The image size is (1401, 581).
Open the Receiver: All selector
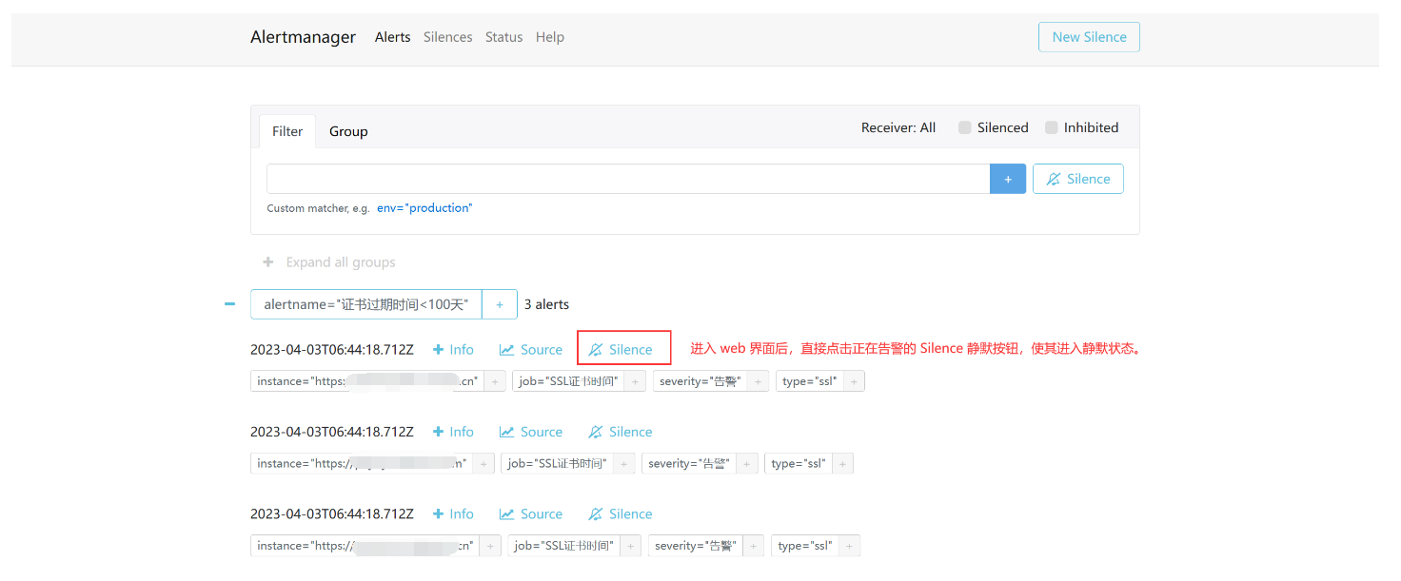(898, 127)
